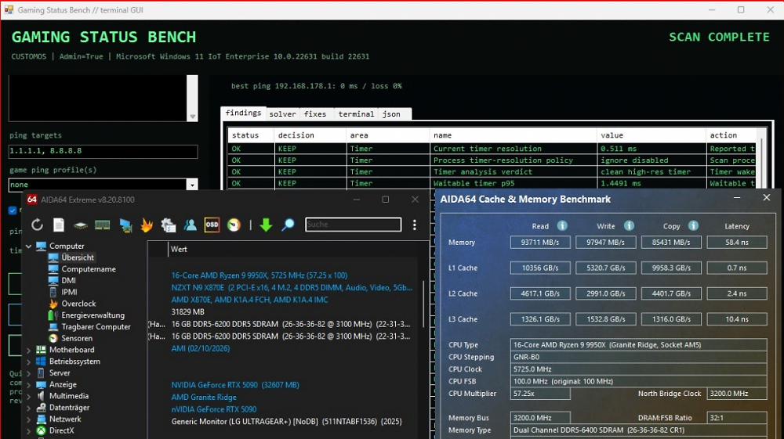The image size is (784, 439).
Task: Click the Current timer resolution row
Action: pyautogui.click(x=492, y=149)
